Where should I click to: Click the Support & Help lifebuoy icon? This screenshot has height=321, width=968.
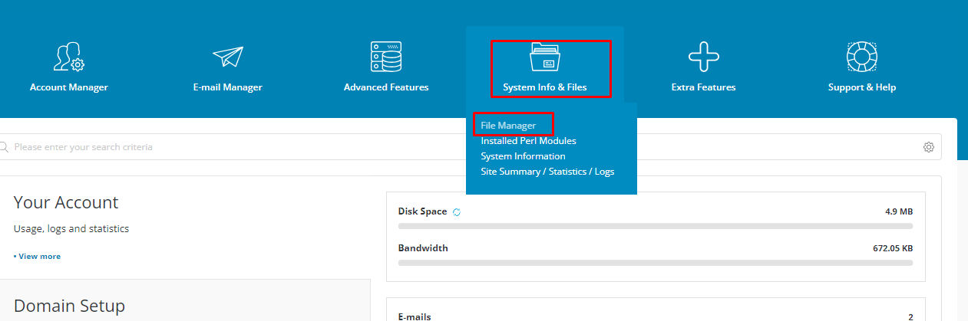[x=861, y=57]
